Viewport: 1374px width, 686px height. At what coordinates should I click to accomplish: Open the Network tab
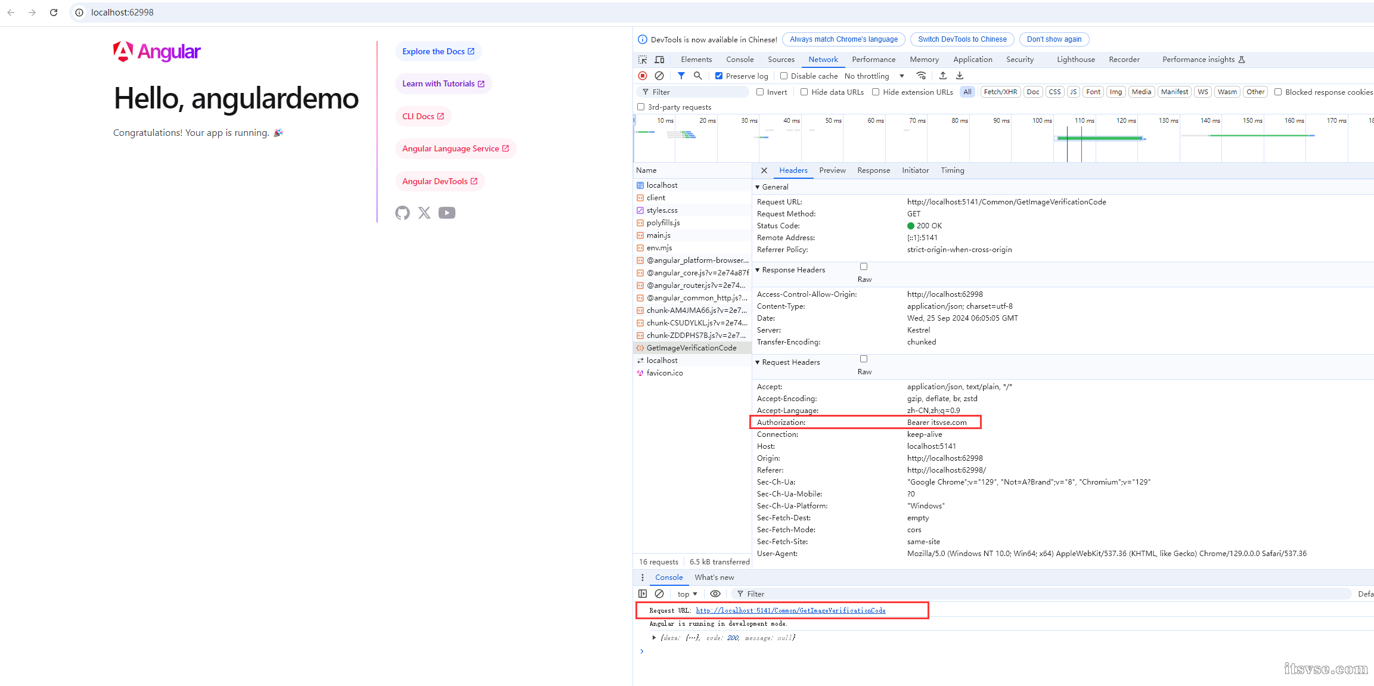pyautogui.click(x=823, y=60)
